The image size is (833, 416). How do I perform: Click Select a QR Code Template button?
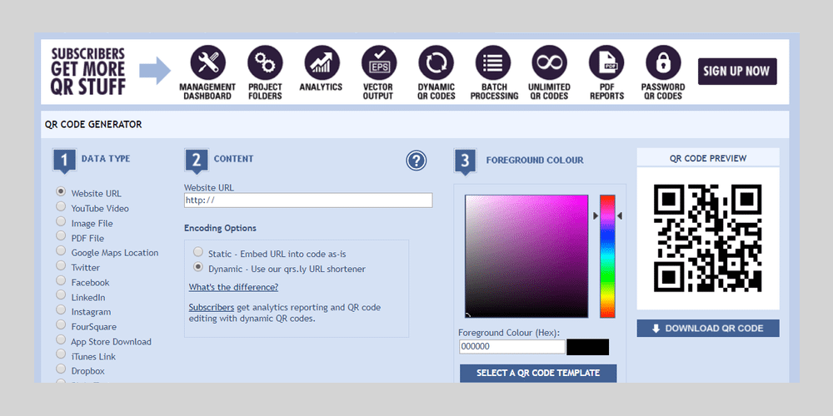coord(538,373)
